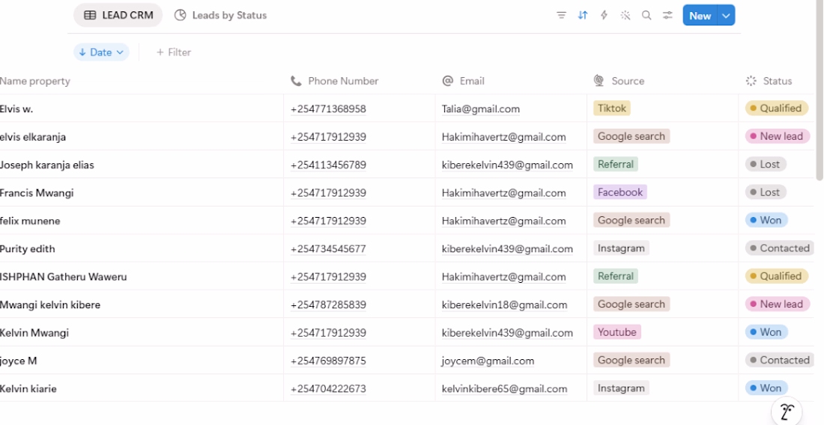The width and height of the screenshot is (824, 425).
Task: Open Referral tag for ISHPHAN Gatheru Waweru
Action: click(615, 276)
